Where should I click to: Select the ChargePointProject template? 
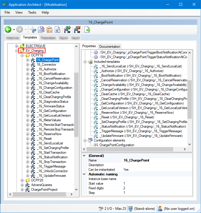click(x=44, y=190)
